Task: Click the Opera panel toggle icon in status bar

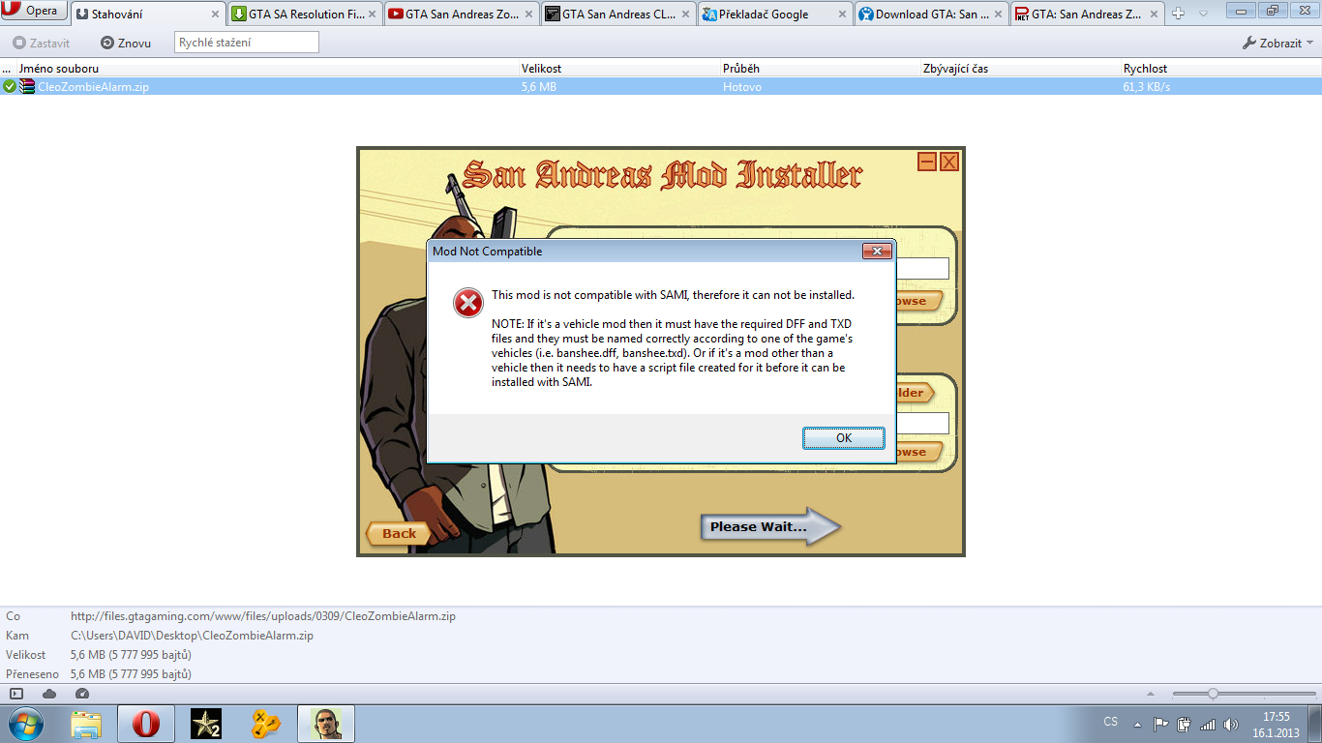Action: point(16,694)
